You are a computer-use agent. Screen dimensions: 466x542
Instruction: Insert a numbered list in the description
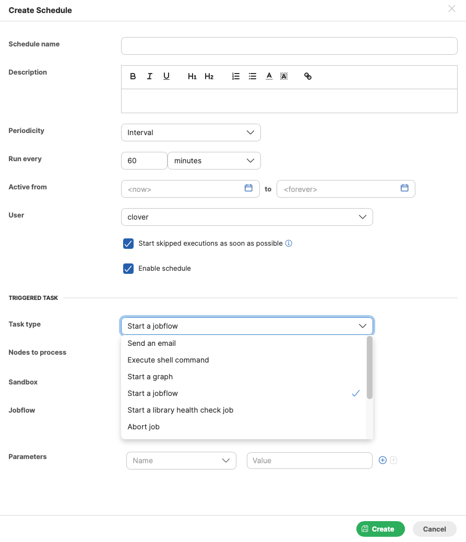coord(235,76)
